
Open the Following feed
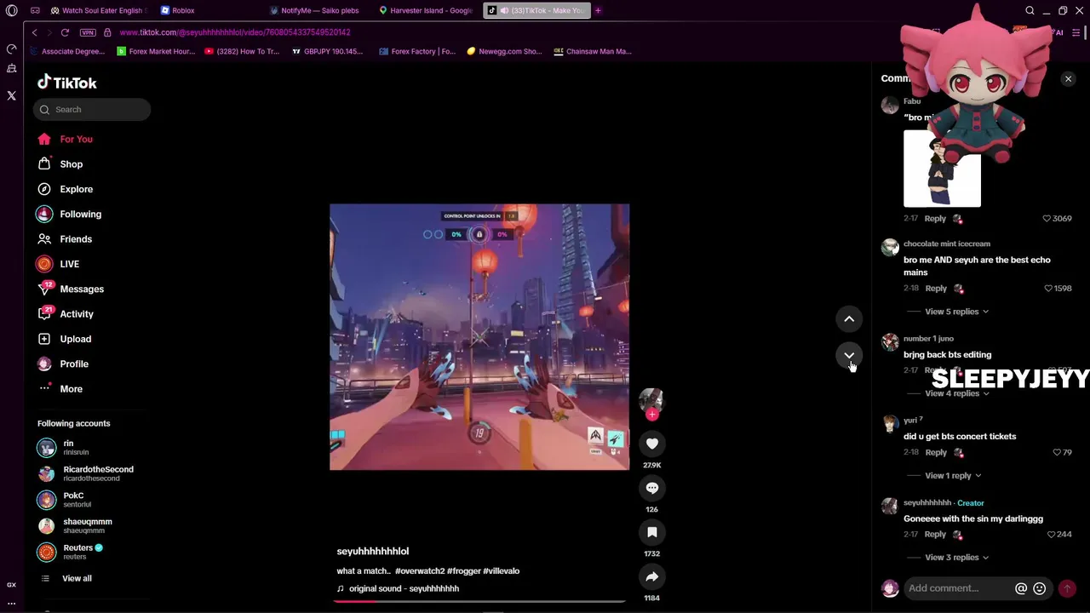(80, 214)
